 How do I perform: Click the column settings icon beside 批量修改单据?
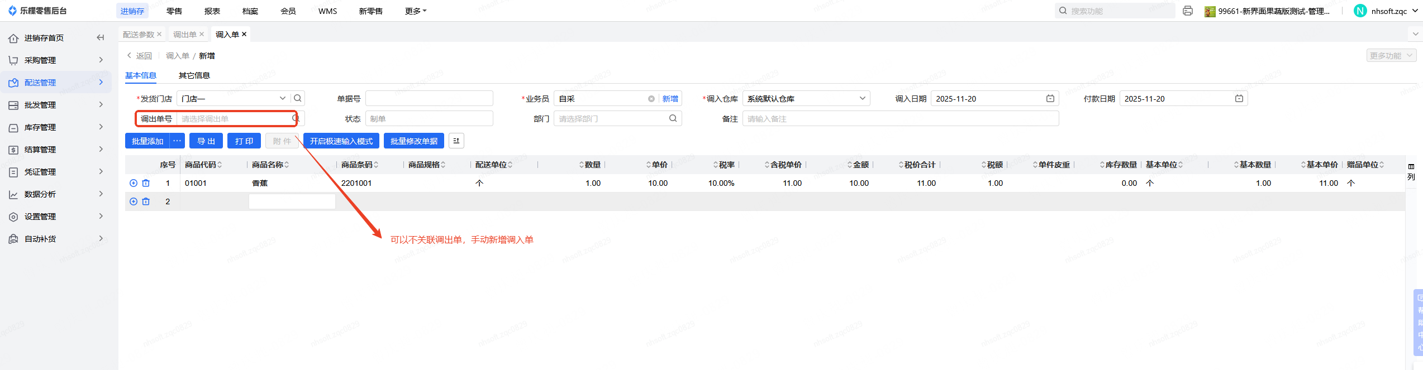coord(456,141)
